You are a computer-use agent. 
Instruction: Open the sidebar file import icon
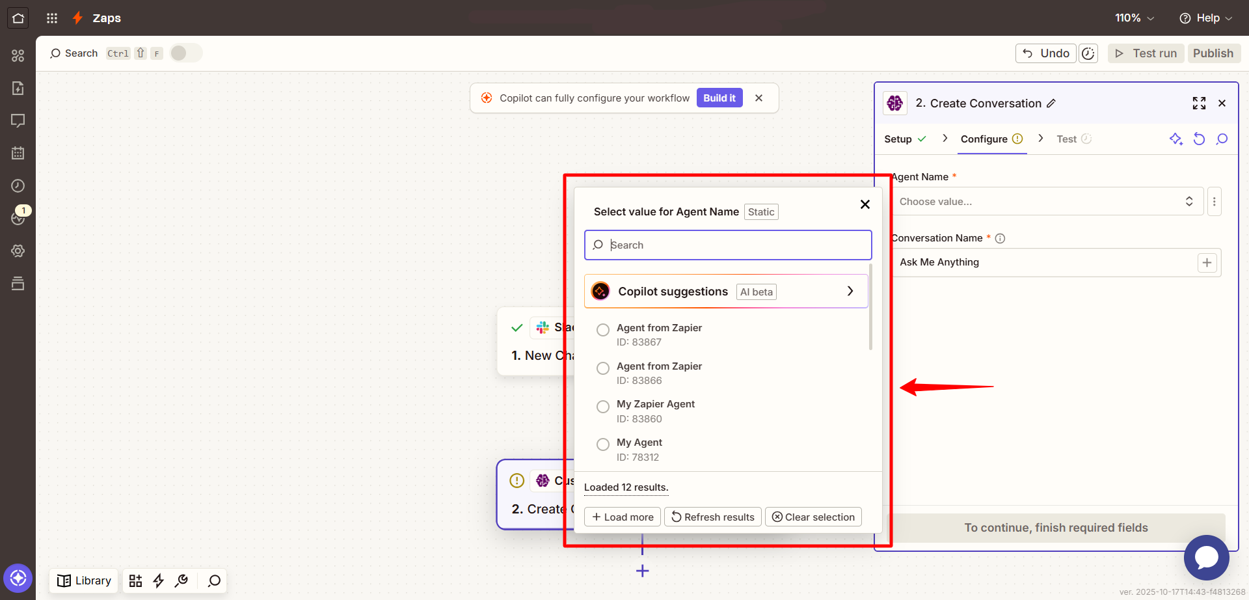[18, 89]
